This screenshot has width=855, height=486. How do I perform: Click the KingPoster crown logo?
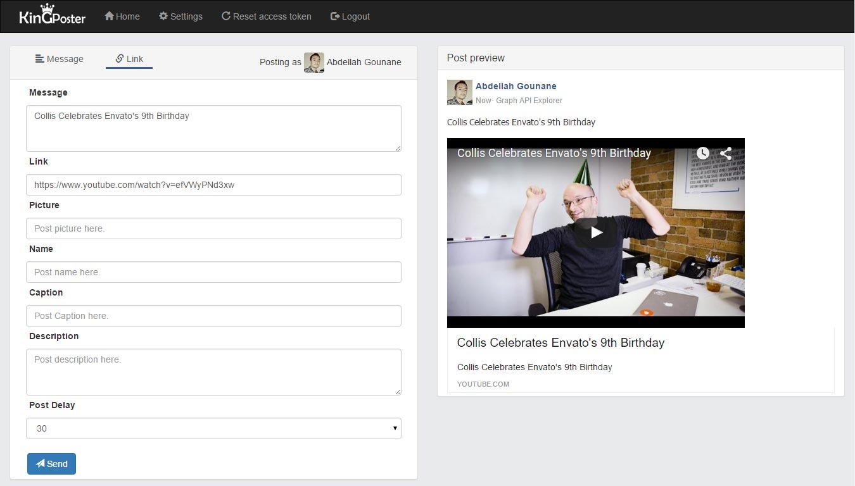point(52,15)
